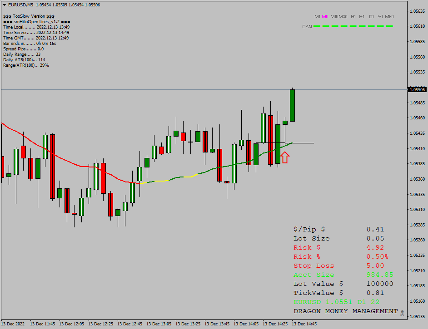The height and width of the screenshot is (329, 428).
Task: Click the red 'Risk %' label
Action: click(307, 256)
